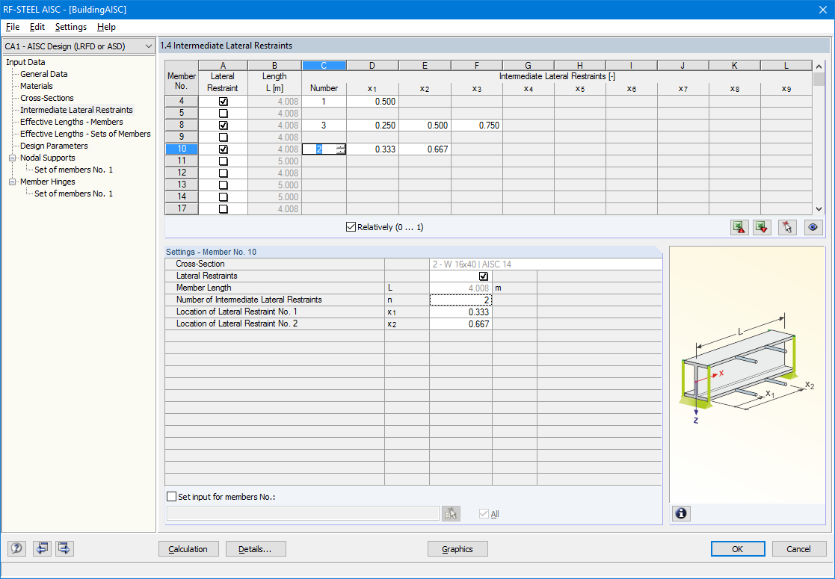Select members graphically icon beside input

click(451, 513)
